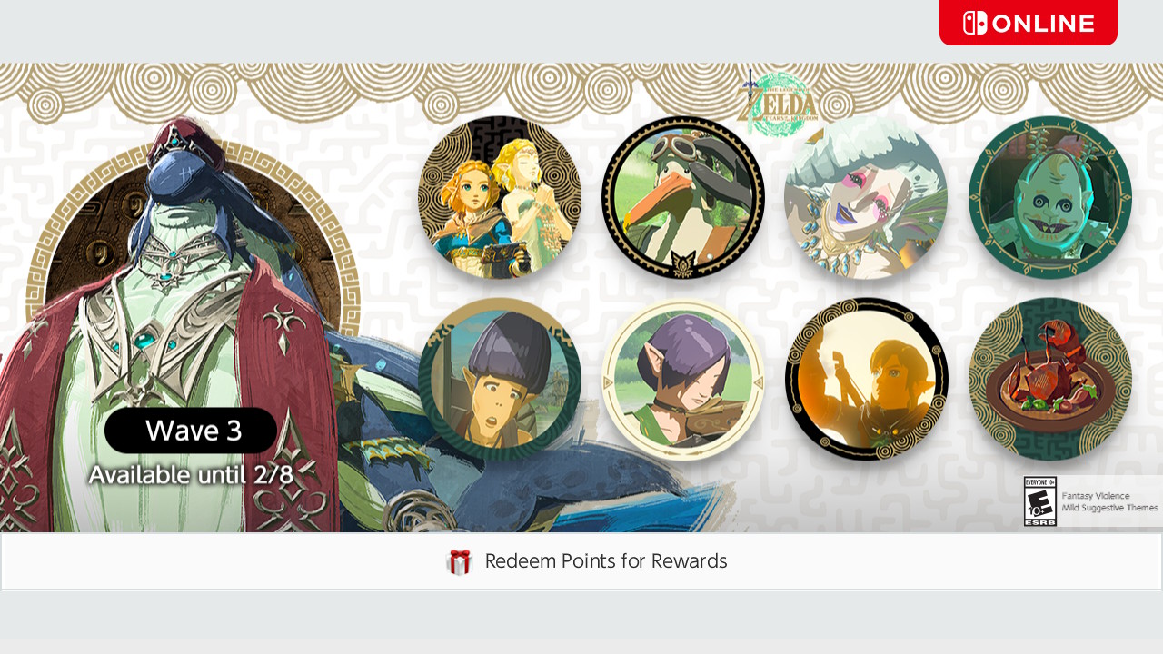Click the ESRB Everyone 10+ rating logo

tap(1040, 501)
